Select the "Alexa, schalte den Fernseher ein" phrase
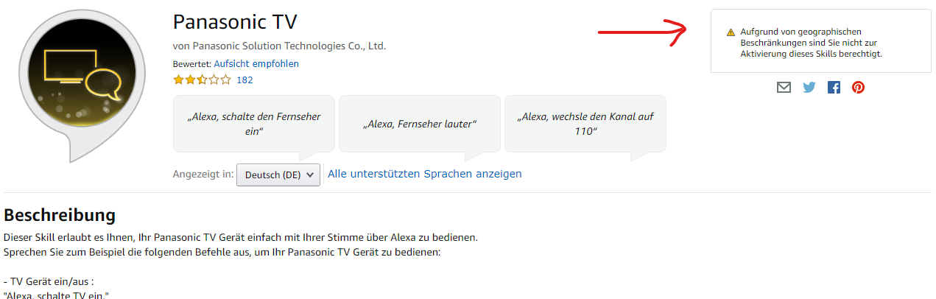The width and height of the screenshot is (936, 299). (253, 123)
